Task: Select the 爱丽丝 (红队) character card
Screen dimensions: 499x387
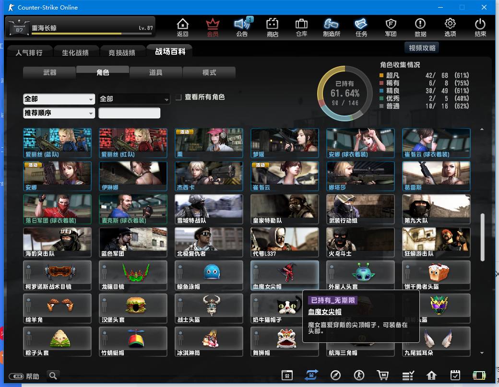Action: click(x=133, y=143)
